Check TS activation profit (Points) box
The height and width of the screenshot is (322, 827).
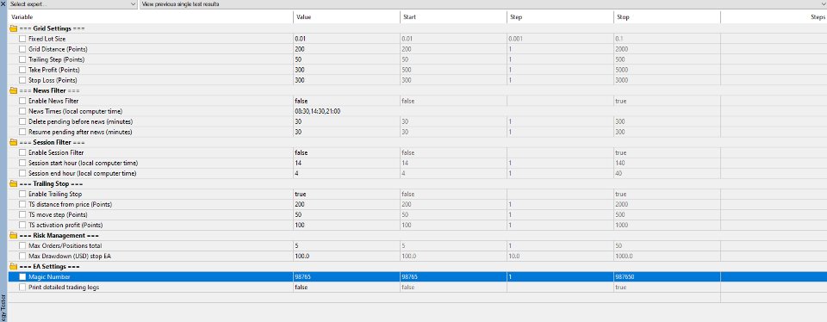(x=22, y=225)
